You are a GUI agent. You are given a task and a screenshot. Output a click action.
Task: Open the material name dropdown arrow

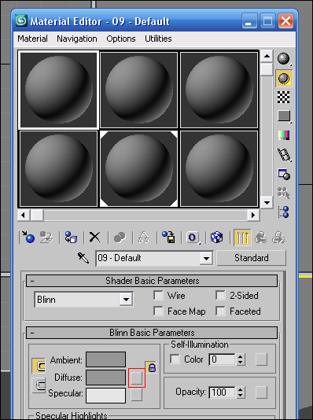coord(206,259)
